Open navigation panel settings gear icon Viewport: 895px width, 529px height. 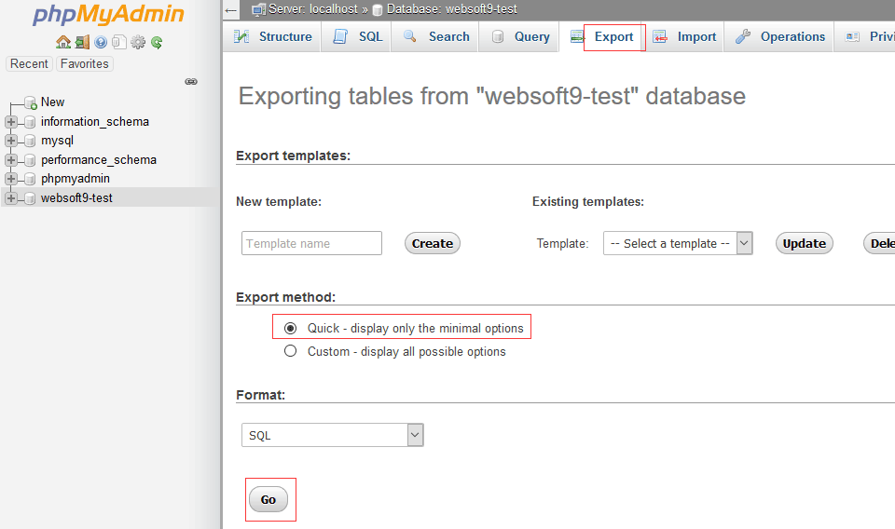[x=138, y=42]
